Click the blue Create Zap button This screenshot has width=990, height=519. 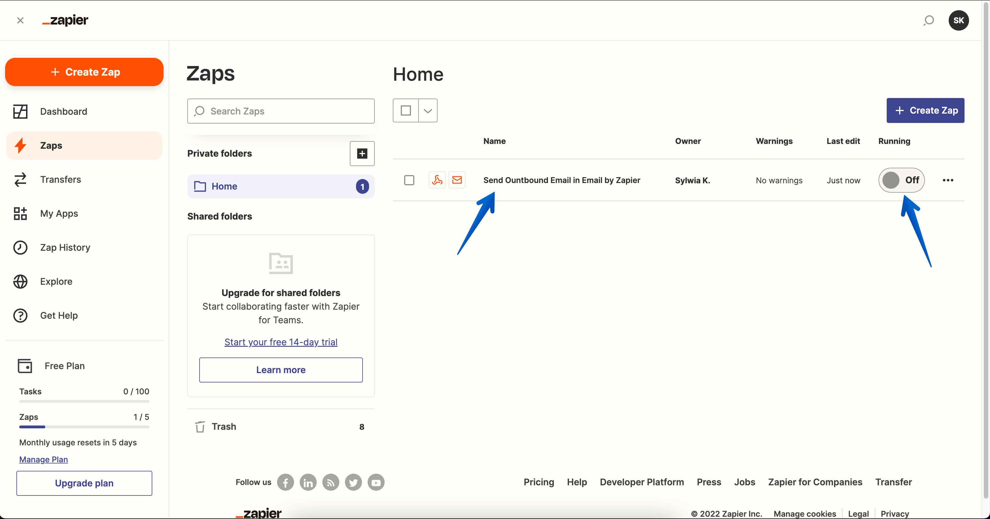[x=925, y=110]
